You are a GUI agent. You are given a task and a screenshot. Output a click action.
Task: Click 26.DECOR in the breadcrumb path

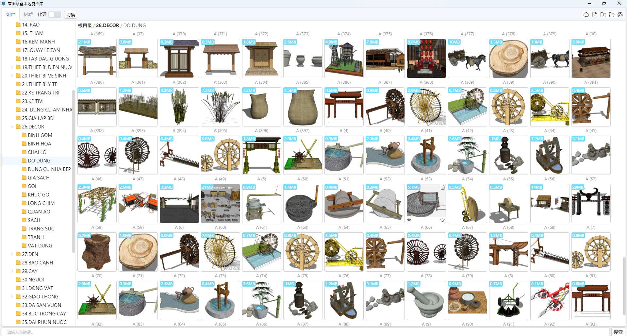[107, 25]
